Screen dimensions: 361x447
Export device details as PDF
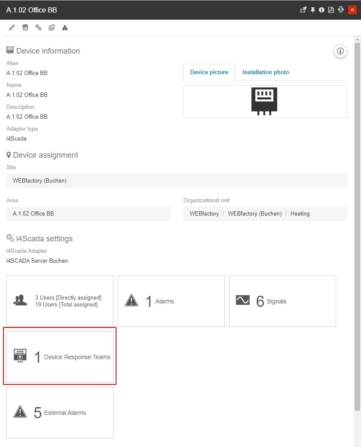[x=331, y=10]
